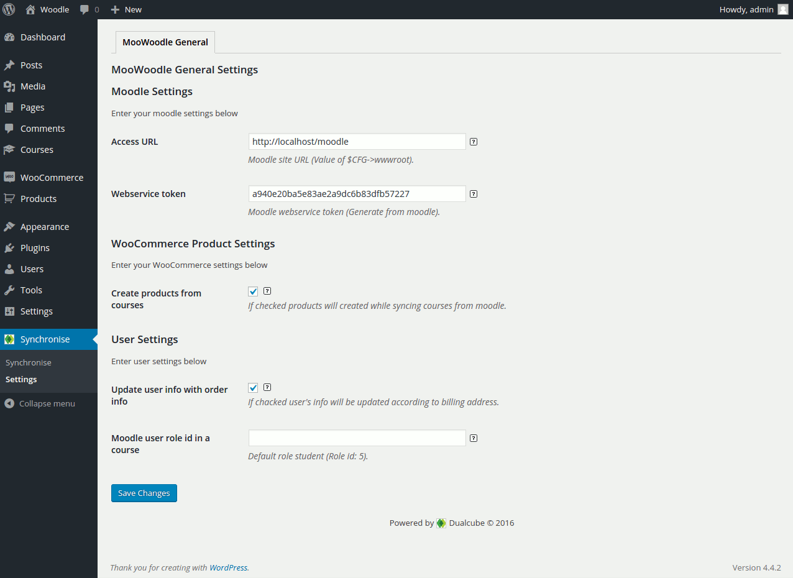
Task: Click the Dualcube logo in footer
Action: click(441, 523)
